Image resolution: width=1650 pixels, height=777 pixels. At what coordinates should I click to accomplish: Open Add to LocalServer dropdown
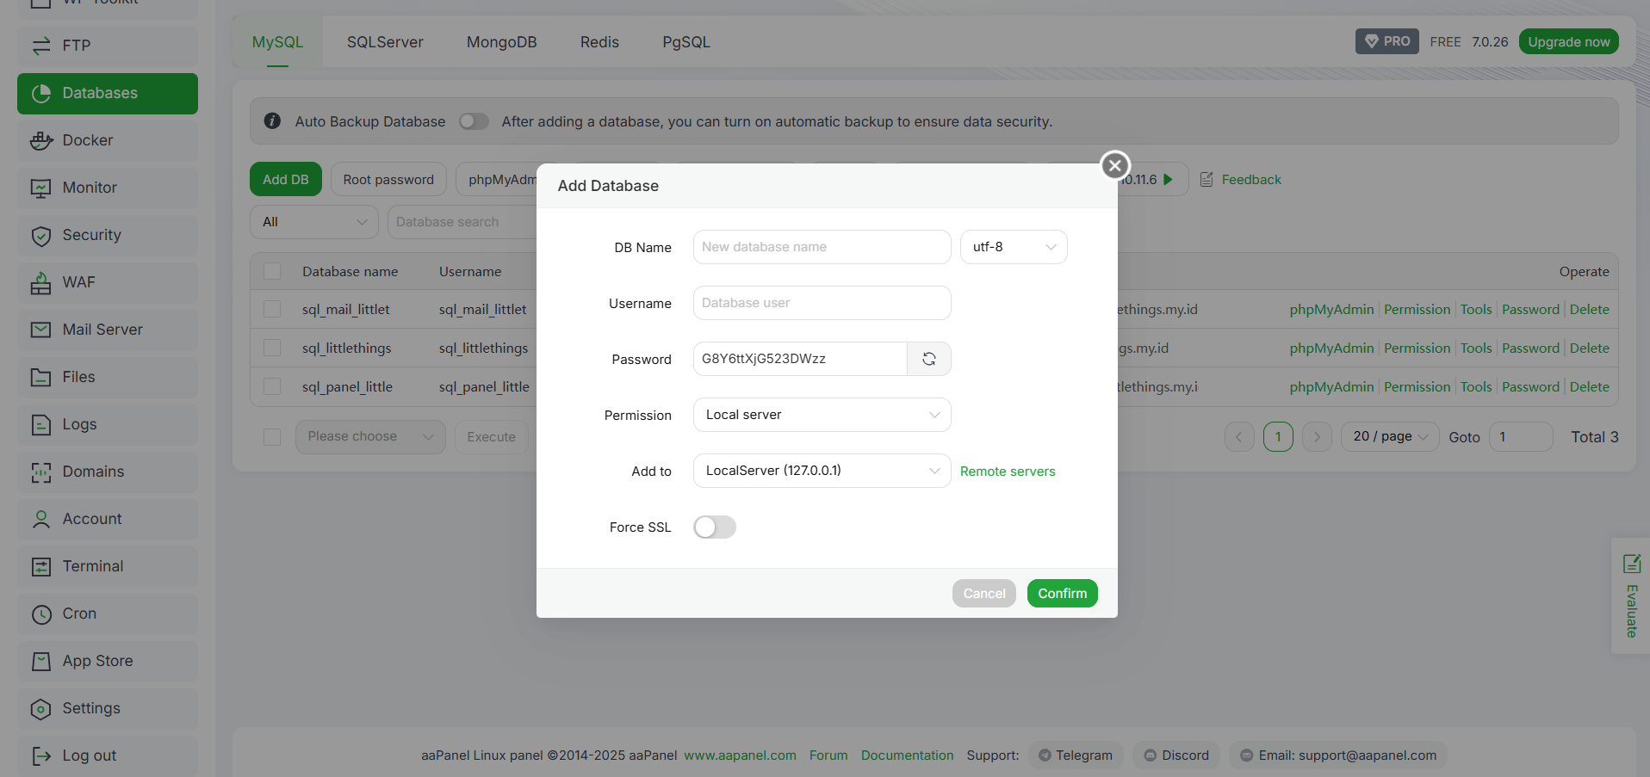[x=822, y=471]
